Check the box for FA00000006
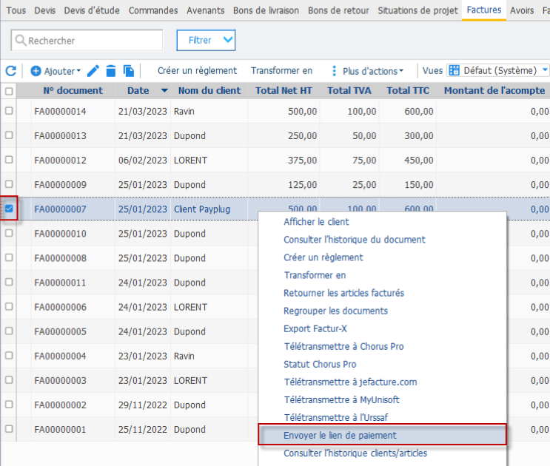The width and height of the screenshot is (550, 466). [x=9, y=306]
